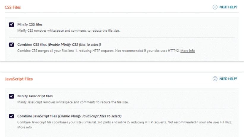
Task: Uncheck the Minify CSS files checkbox
Action: [12, 25]
